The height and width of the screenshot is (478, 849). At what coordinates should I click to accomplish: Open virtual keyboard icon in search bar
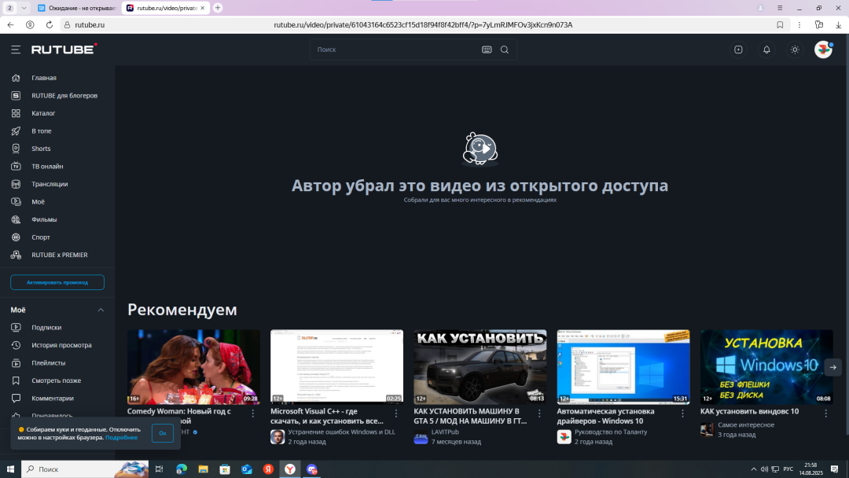click(x=487, y=50)
